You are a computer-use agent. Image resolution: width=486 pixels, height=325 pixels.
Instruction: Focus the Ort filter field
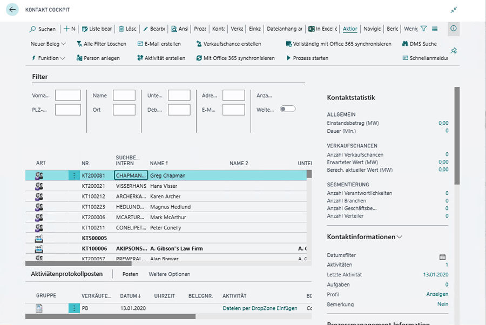[124, 110]
